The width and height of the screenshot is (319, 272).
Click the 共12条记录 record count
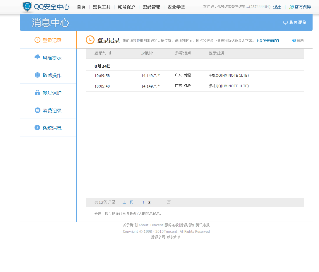105,202
